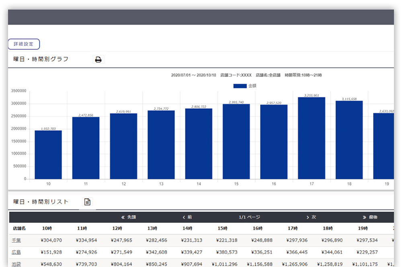Viewport: 402px width, 267px height.
Task: Open the 千葉 store link
Action: [16, 241]
